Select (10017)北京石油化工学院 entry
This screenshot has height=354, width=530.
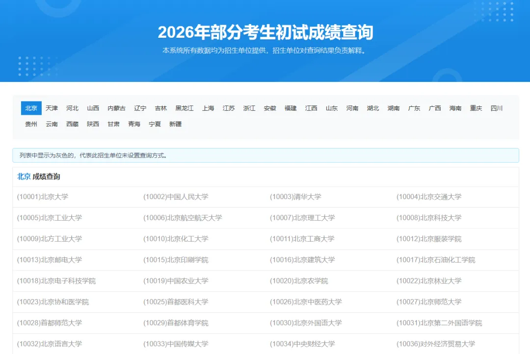click(436, 259)
